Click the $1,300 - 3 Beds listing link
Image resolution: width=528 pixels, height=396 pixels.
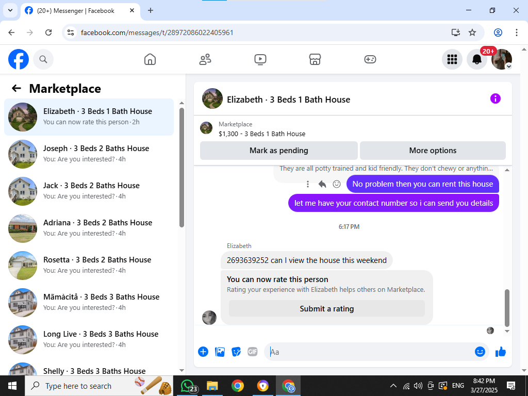pos(262,134)
